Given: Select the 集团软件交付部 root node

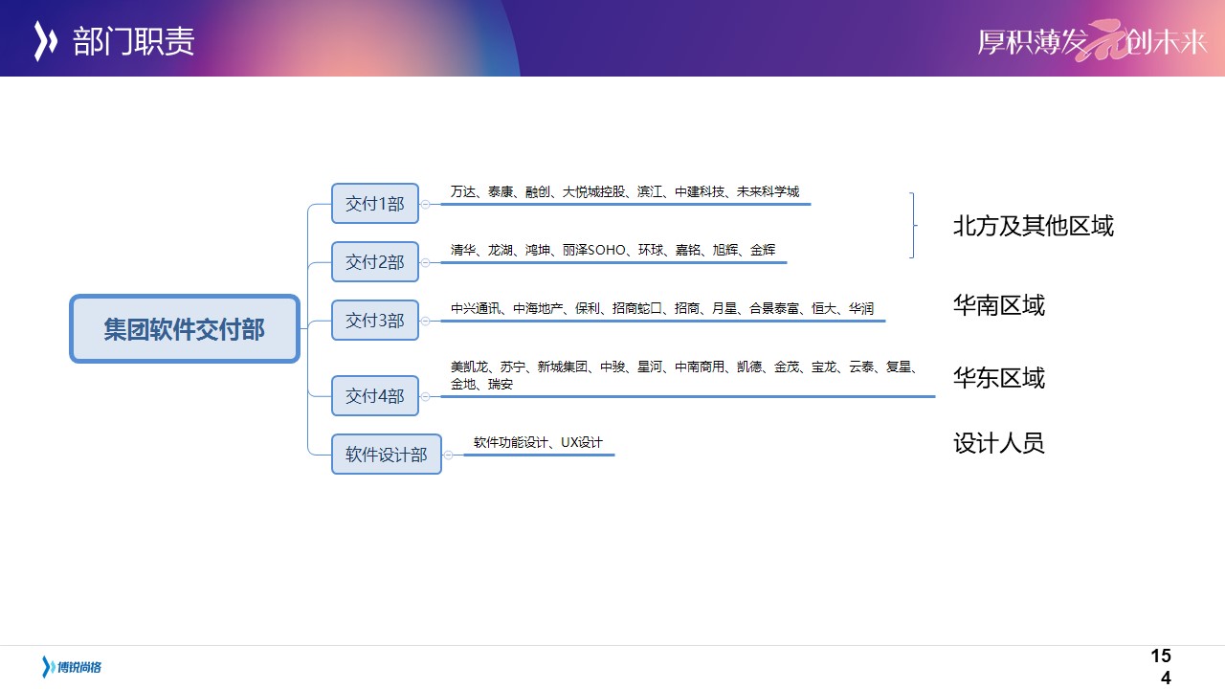Looking at the screenshot, I should pyautogui.click(x=185, y=329).
